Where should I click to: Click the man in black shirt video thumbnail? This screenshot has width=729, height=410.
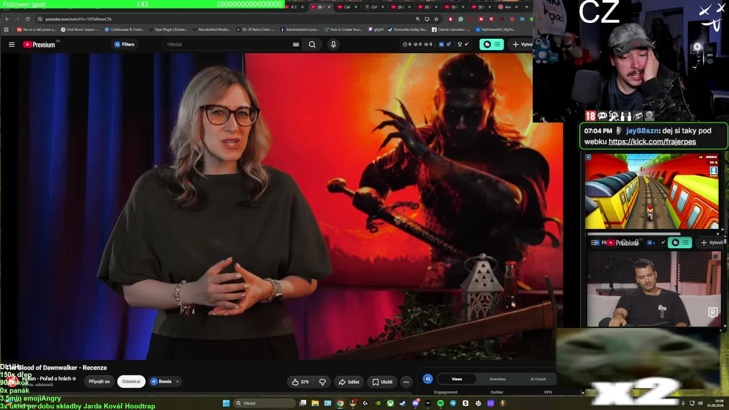[x=653, y=289]
